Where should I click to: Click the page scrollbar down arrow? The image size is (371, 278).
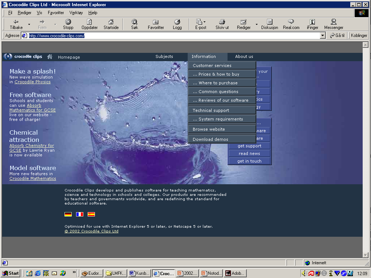point(366,255)
